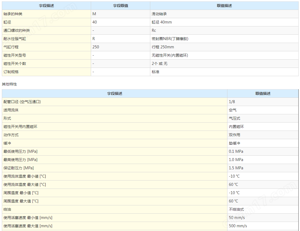
Task: Click the '缸径 40mm' description cell
Action: pyautogui.click(x=224, y=22)
